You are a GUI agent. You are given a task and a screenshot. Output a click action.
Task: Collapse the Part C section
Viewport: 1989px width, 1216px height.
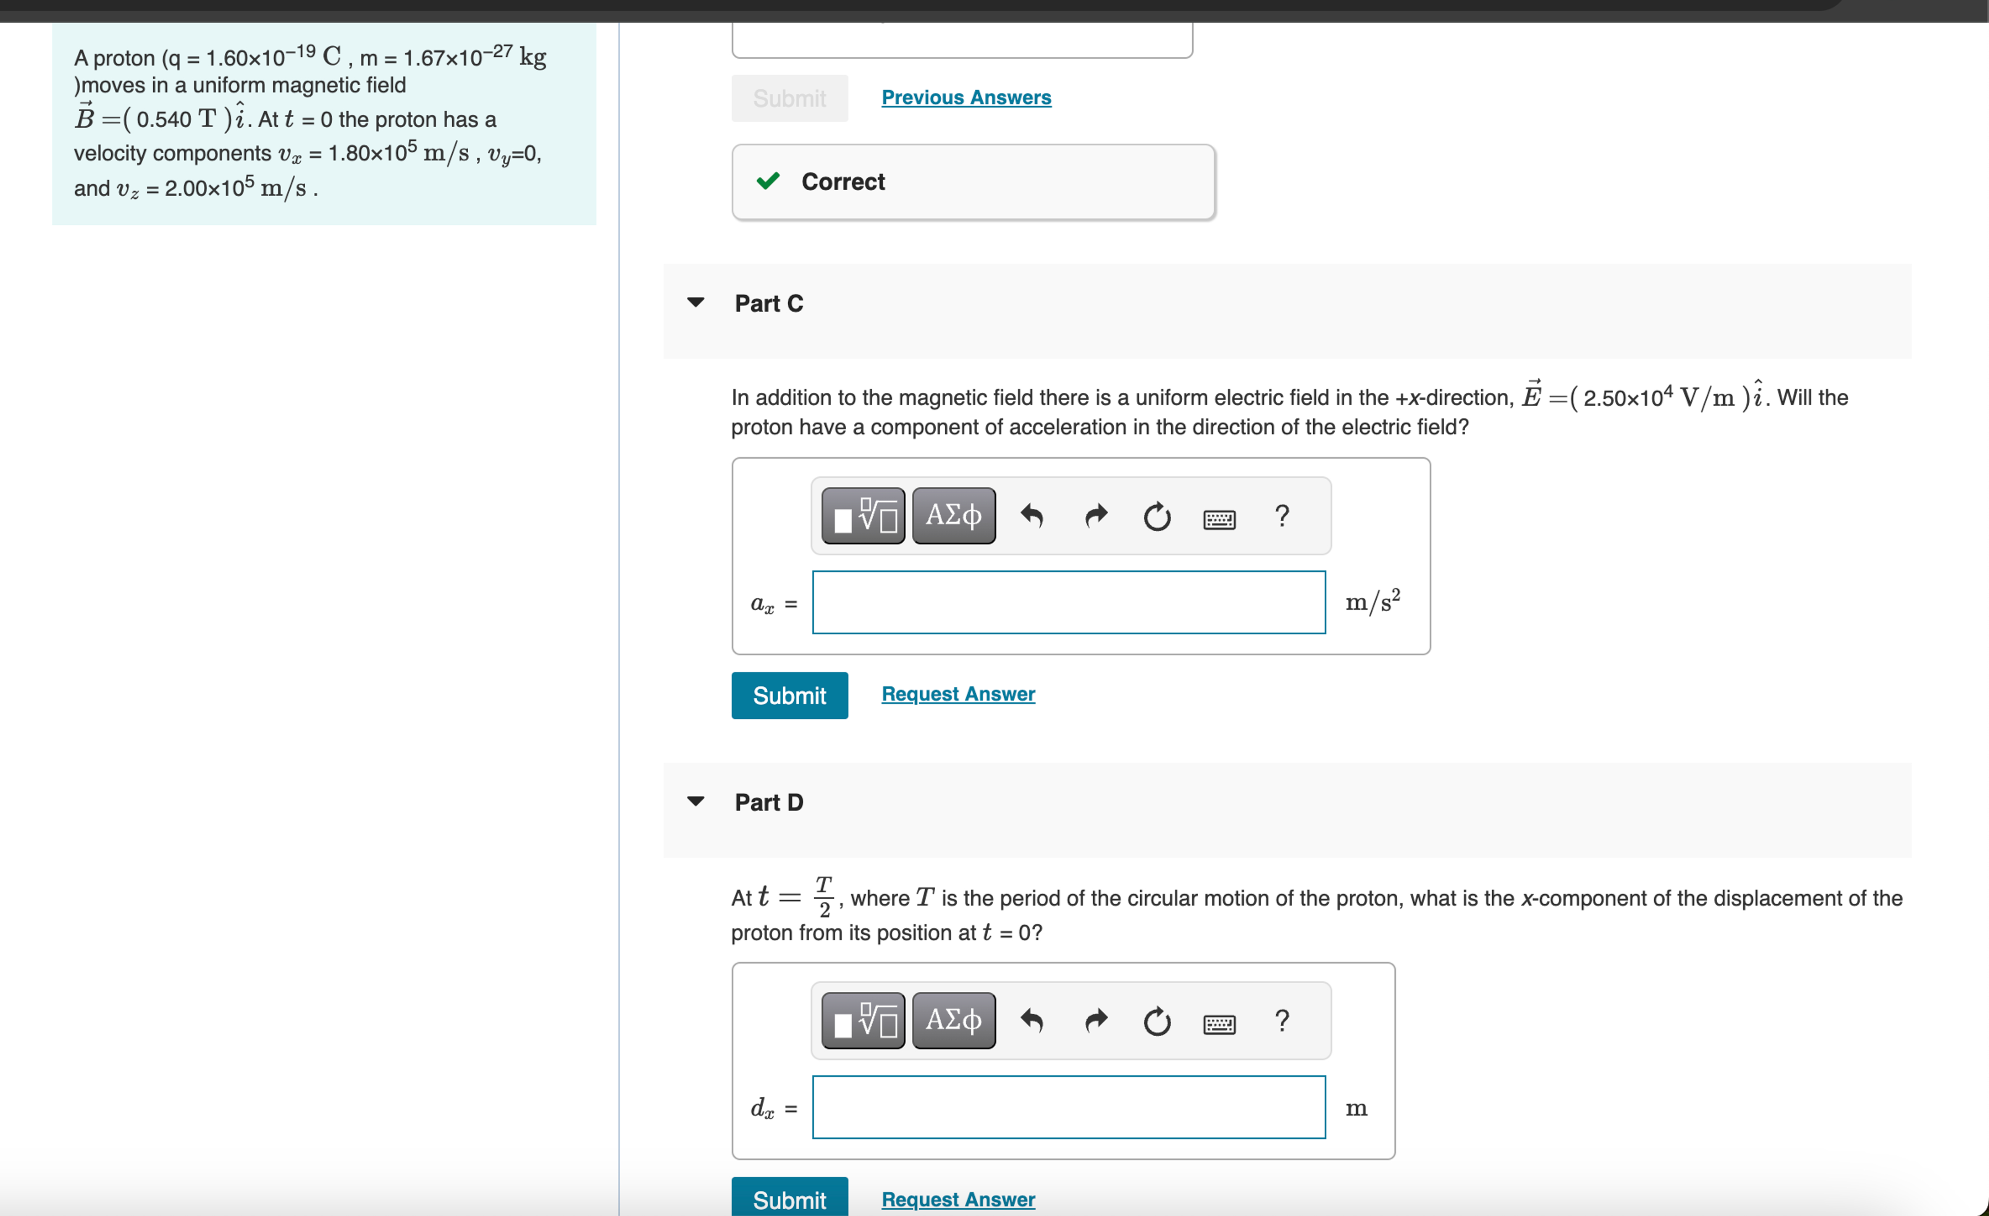696,303
